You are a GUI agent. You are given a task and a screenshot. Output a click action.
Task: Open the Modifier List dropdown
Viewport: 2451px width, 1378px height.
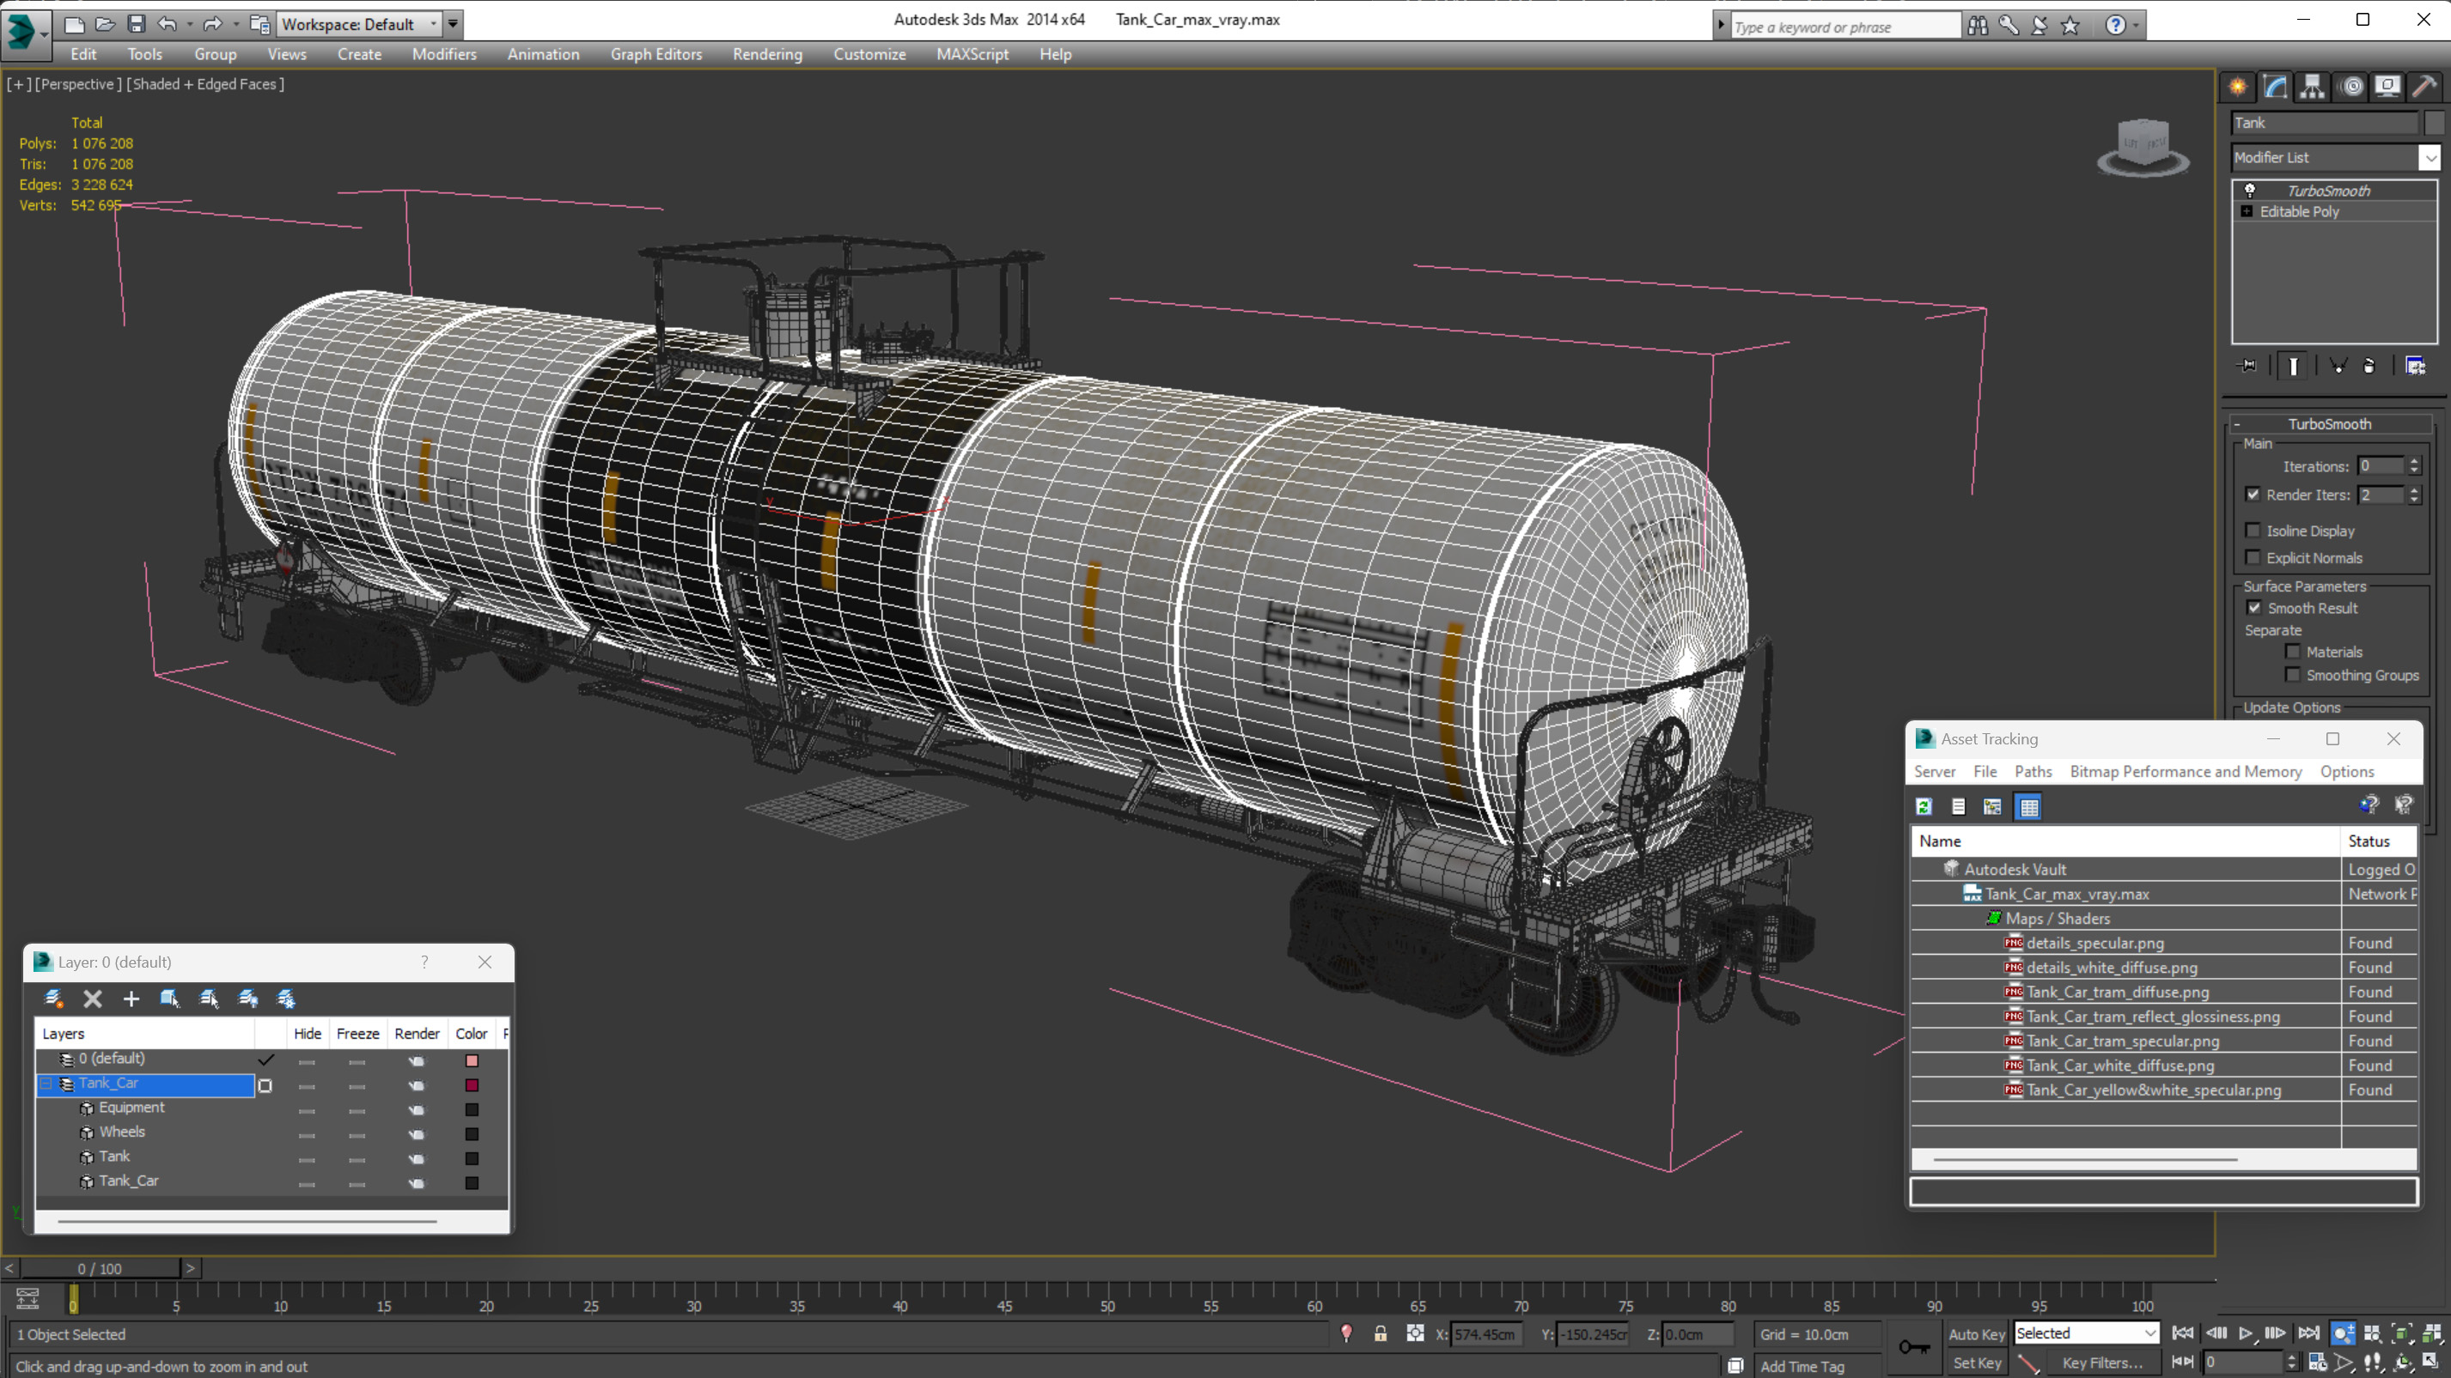click(2430, 157)
